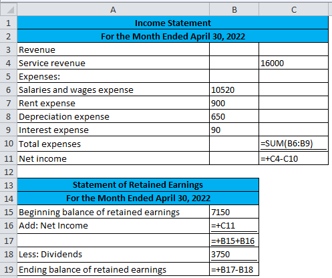Viewport: 332px width, 278px height.
Task: Click the 7150 beginning balance value
Action: pyautogui.click(x=234, y=212)
